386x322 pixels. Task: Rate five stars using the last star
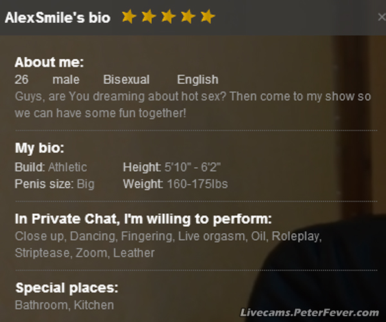pyautogui.click(x=207, y=17)
